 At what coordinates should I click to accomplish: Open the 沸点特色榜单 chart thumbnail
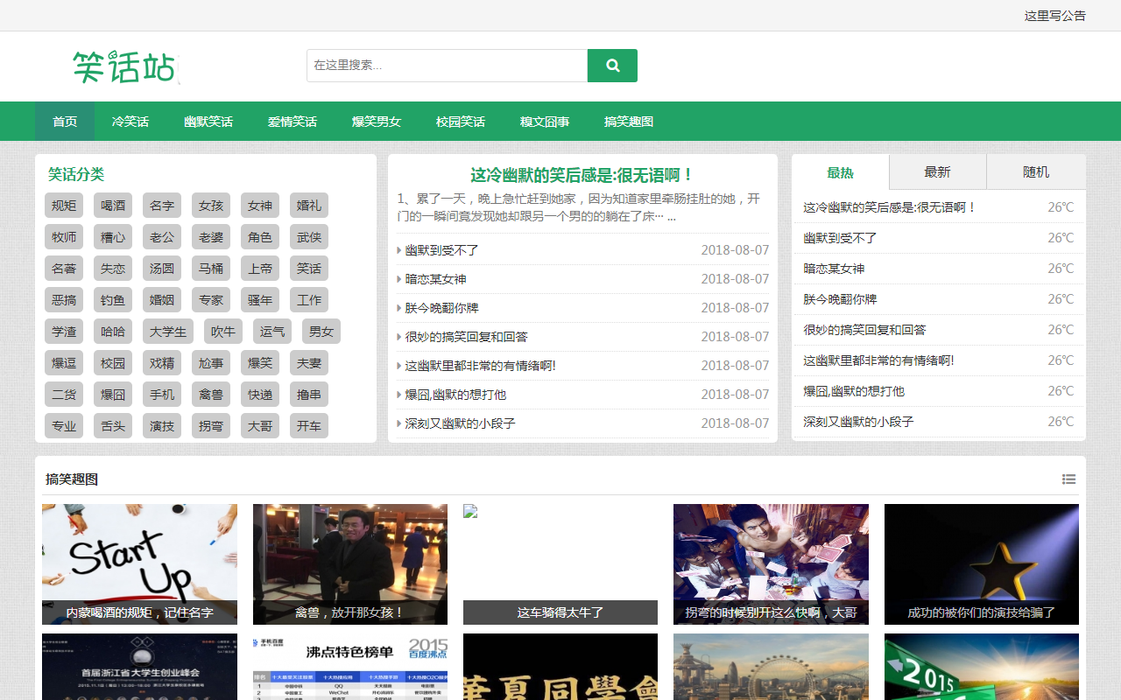point(350,667)
